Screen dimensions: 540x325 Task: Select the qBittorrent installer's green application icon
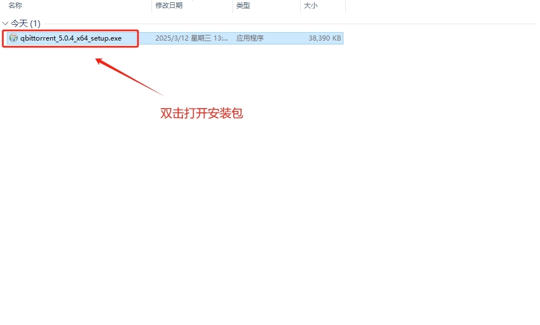[12, 38]
